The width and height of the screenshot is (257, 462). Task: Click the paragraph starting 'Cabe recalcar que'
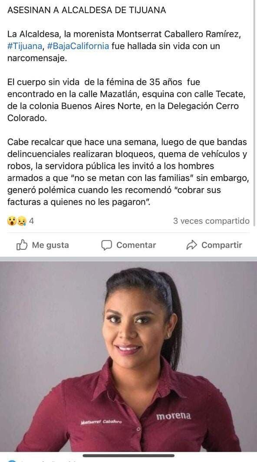click(127, 172)
